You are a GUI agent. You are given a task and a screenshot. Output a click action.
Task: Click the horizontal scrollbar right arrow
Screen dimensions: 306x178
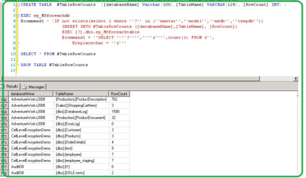(296, 78)
